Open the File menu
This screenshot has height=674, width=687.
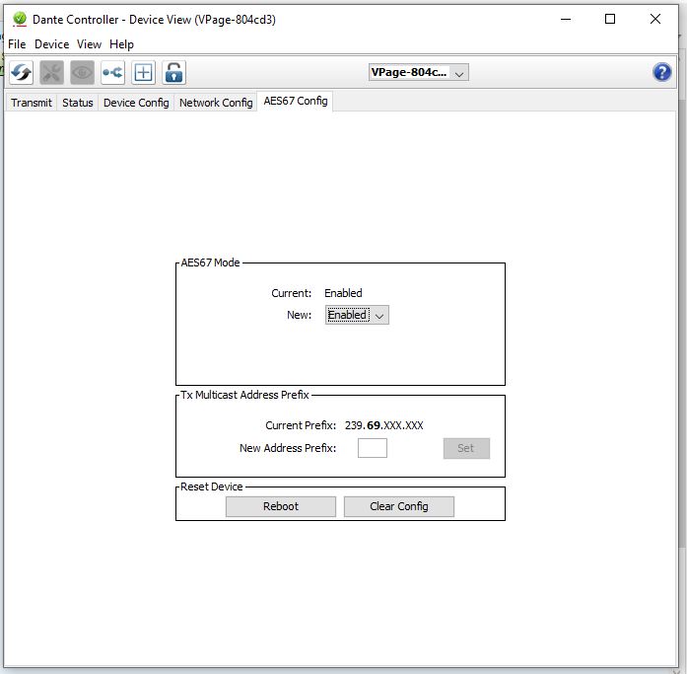click(x=17, y=44)
